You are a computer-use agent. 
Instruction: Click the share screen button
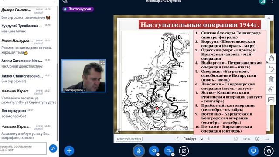pyautogui.click(x=184, y=151)
